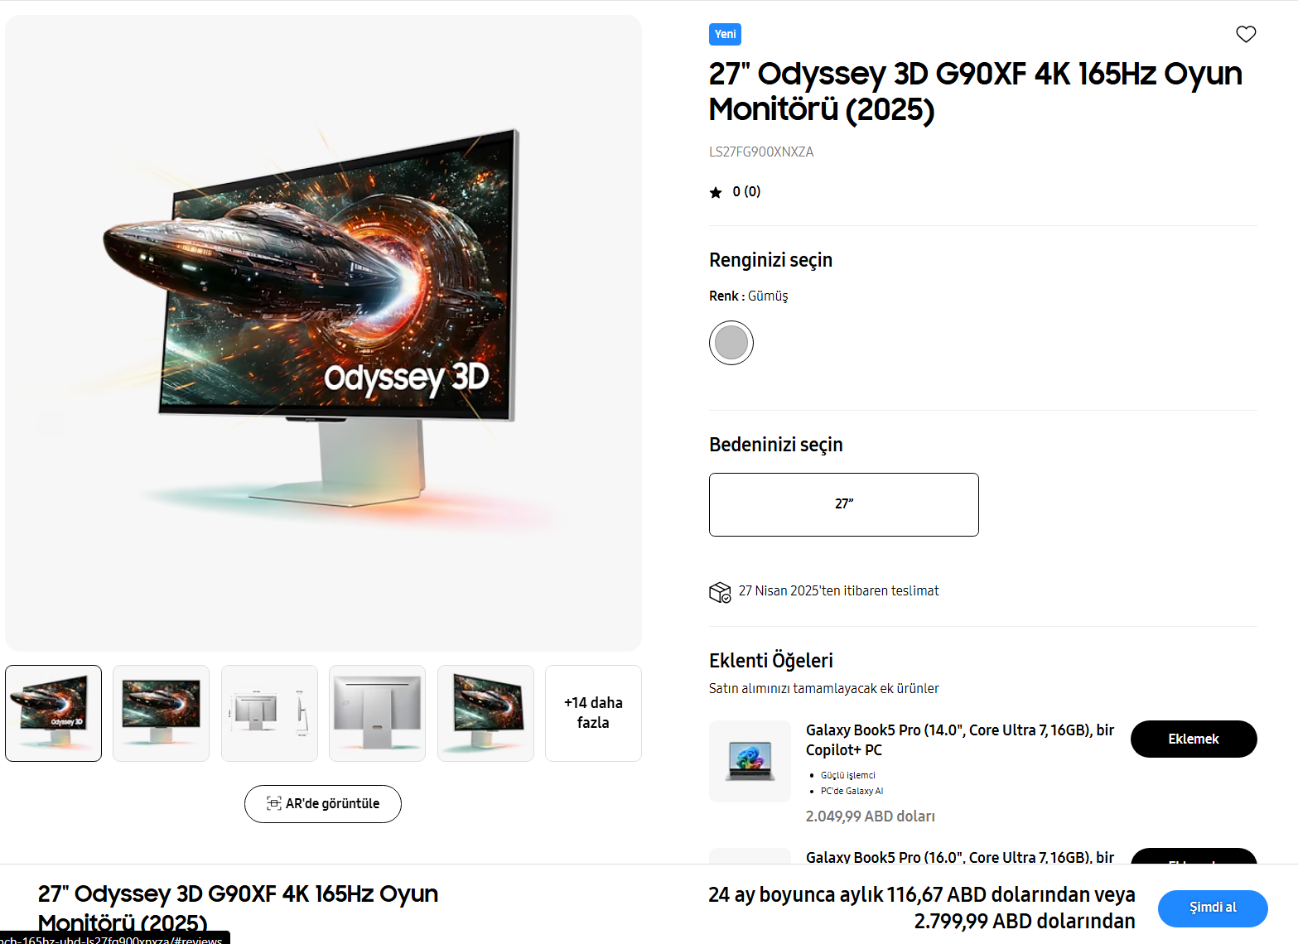Select the Gümüş silver color swatch
This screenshot has height=944, width=1298.
(731, 343)
